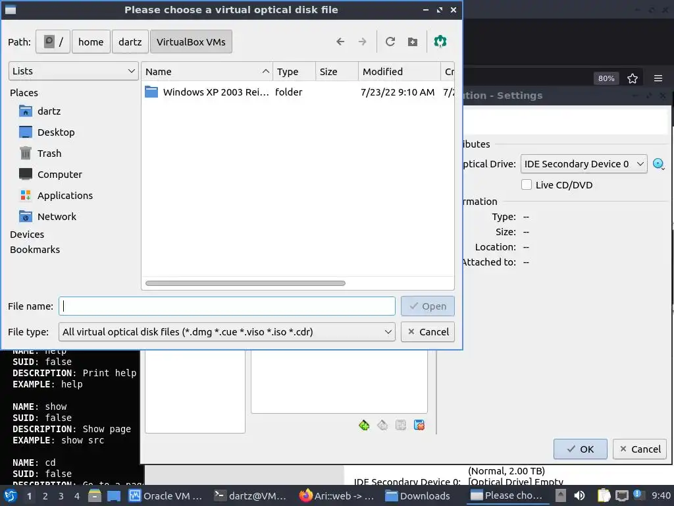Open the volume control in system tray
The image size is (674, 506).
point(579,495)
